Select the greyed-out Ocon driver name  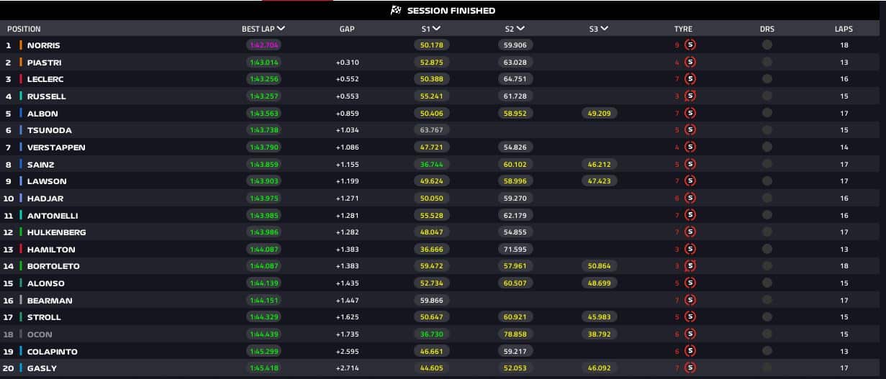(40, 334)
